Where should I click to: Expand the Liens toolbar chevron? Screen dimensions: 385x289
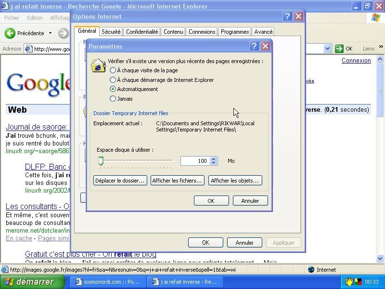[381, 47]
